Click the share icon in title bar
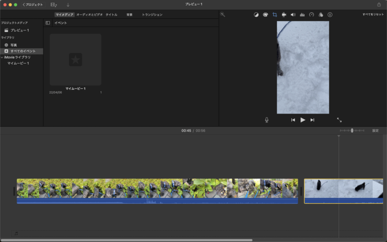The width and height of the screenshot is (387, 242). coord(379,4)
